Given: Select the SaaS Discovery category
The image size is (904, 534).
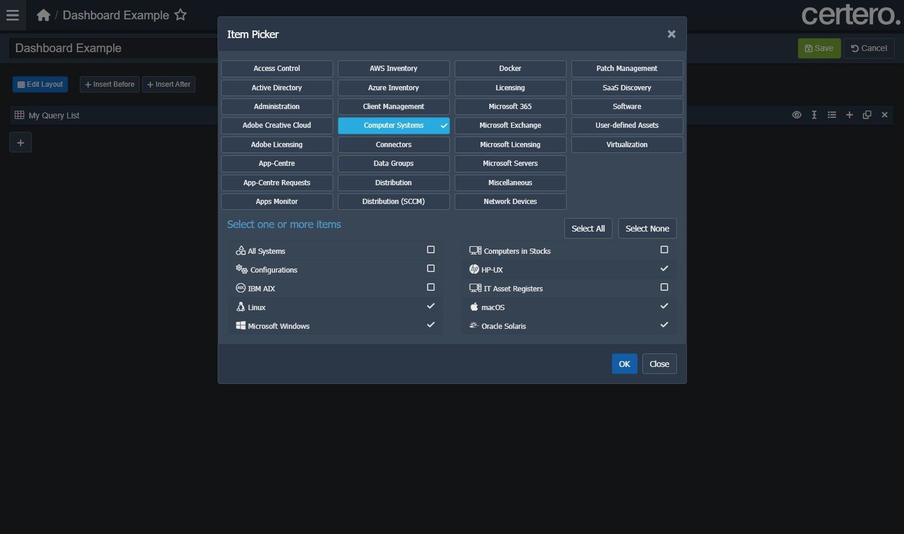Looking at the screenshot, I should click(627, 88).
